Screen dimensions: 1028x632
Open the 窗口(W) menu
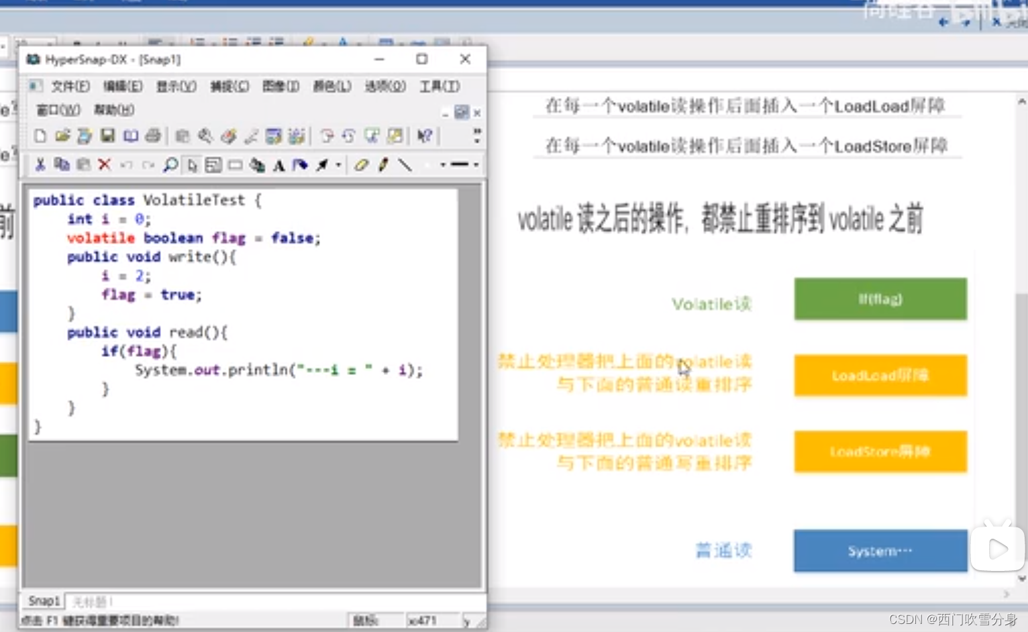pos(58,109)
